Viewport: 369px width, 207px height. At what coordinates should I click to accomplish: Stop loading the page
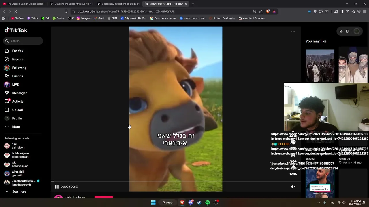point(16,11)
